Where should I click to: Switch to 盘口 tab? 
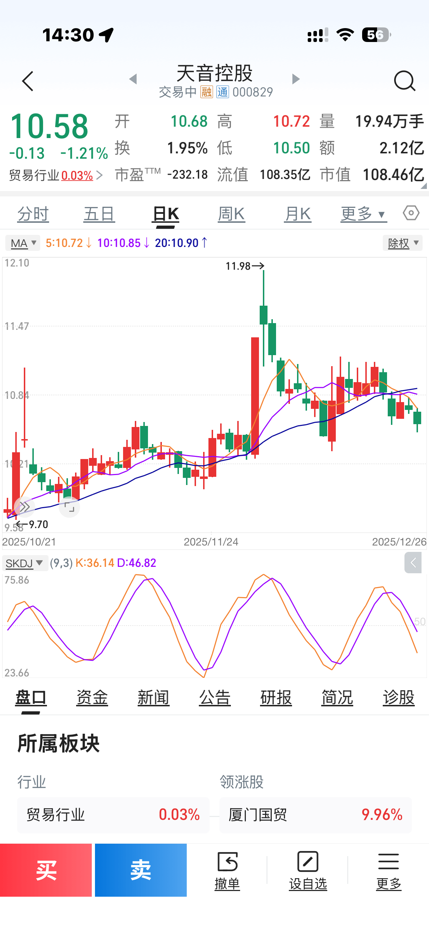click(31, 697)
